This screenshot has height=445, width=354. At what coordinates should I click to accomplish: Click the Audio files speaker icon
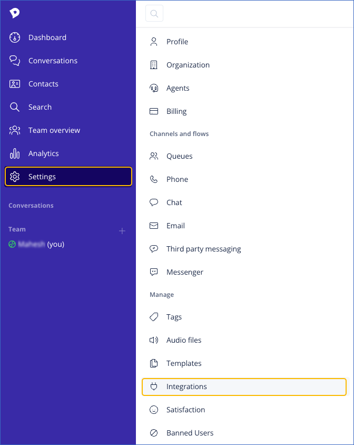tap(154, 340)
